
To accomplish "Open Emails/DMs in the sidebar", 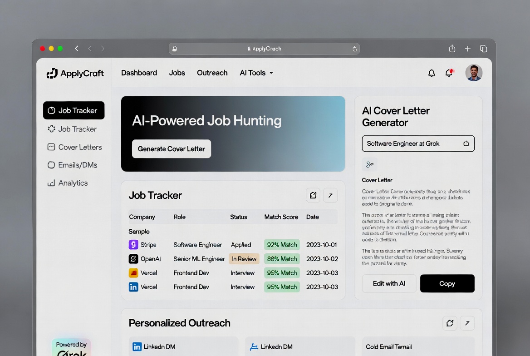I will (72, 165).
